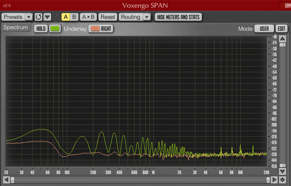Open the USER mode selector
291x186 pixels.
[x=264, y=28]
